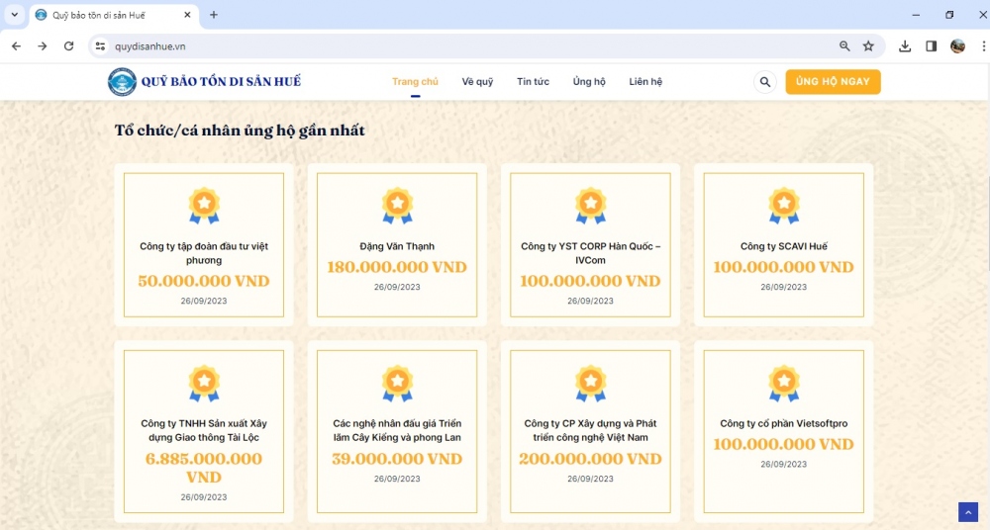Open the Chrome three-dot menu

click(x=984, y=46)
